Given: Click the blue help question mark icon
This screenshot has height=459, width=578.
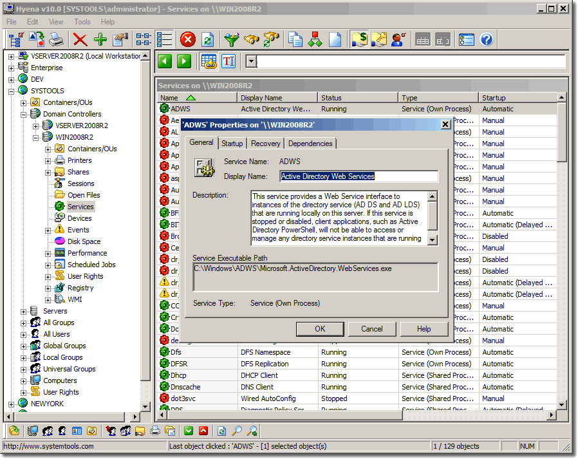Looking at the screenshot, I should [487, 40].
